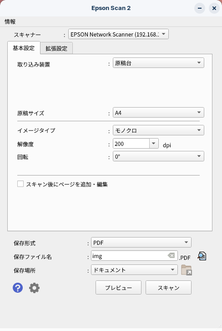Open the 情報 menu
Viewport: 222px width, 331px height.
(x=10, y=22)
